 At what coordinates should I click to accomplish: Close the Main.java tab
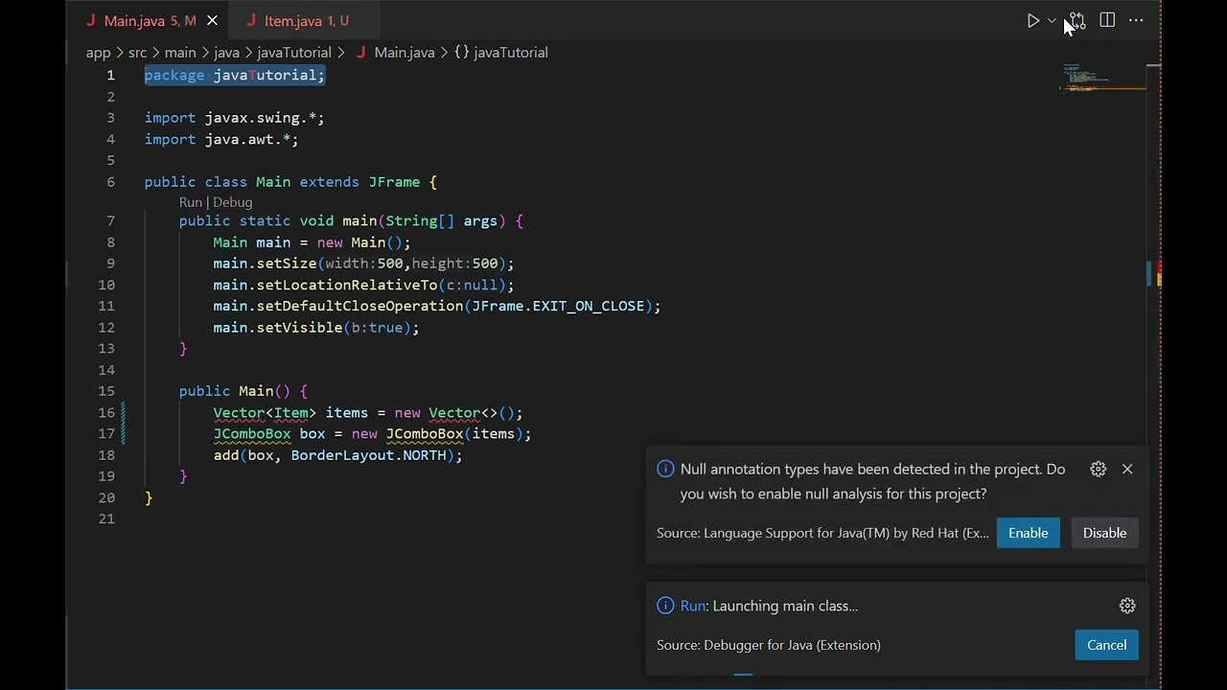(212, 20)
